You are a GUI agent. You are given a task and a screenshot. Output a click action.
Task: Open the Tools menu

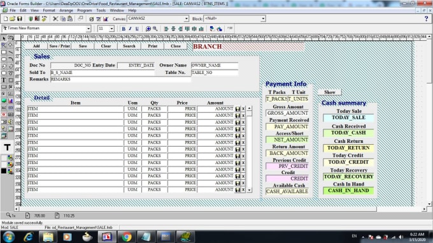[x=101, y=10]
